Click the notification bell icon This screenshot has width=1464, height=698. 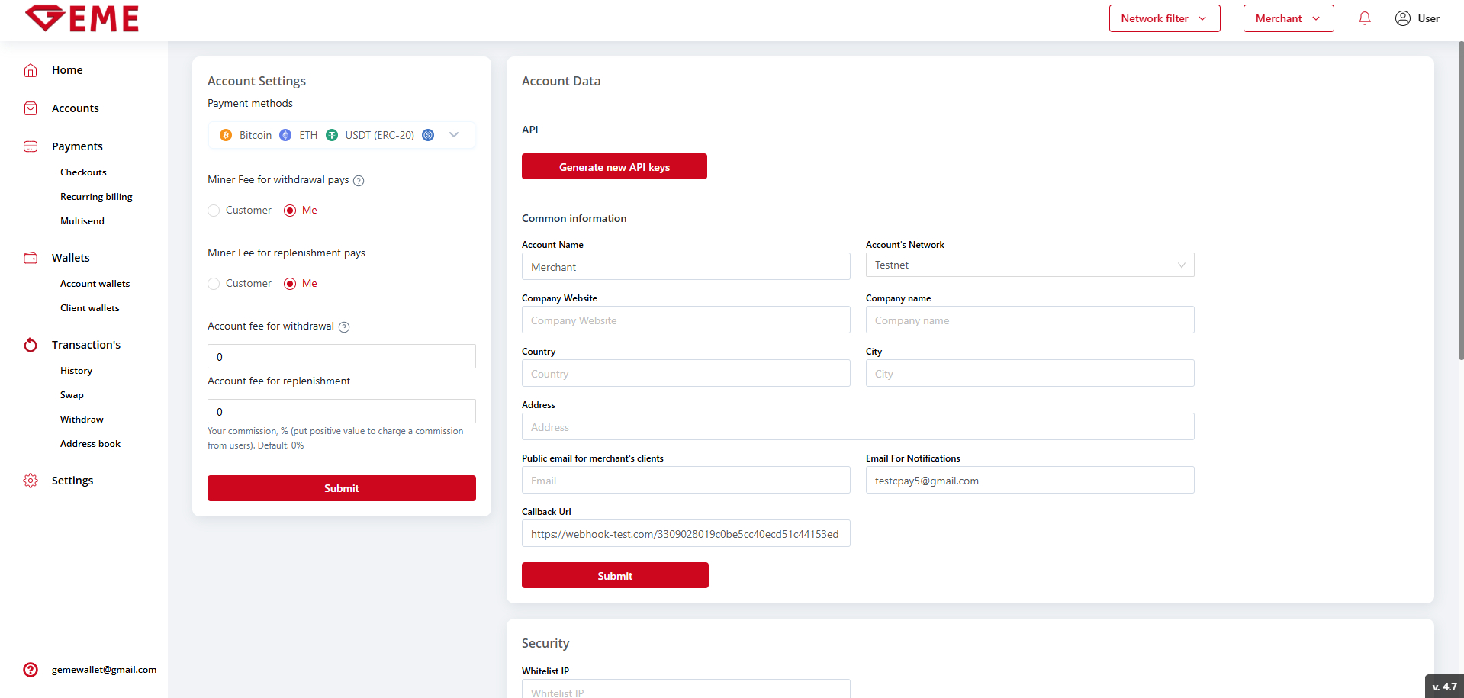pyautogui.click(x=1364, y=18)
